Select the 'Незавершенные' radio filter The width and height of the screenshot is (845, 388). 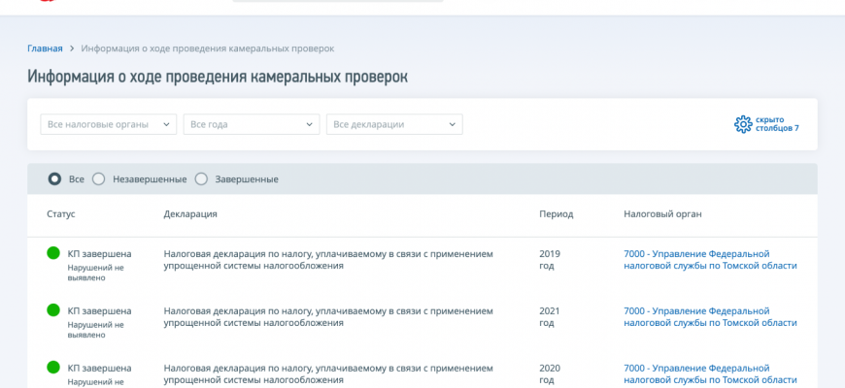tap(98, 178)
